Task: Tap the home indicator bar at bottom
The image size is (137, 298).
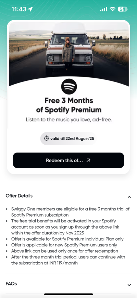Action: (x=68, y=294)
